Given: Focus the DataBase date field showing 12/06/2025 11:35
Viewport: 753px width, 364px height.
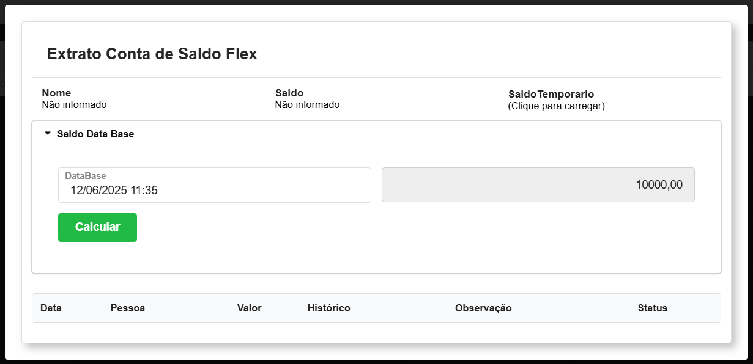Looking at the screenshot, I should (x=214, y=190).
